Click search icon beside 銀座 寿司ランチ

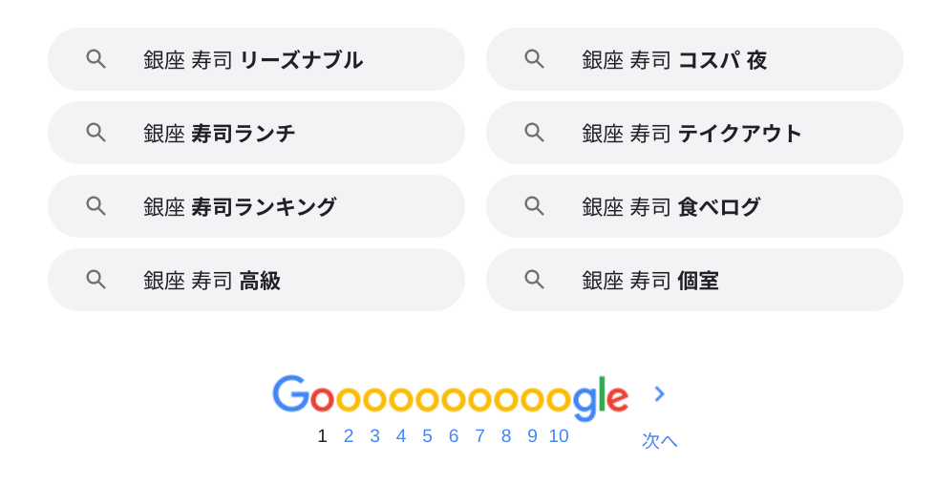(x=96, y=133)
